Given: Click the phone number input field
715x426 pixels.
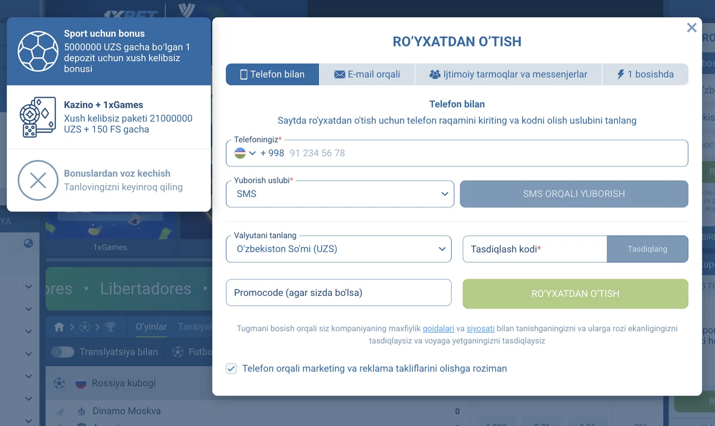Looking at the screenshot, I should coord(457,153).
